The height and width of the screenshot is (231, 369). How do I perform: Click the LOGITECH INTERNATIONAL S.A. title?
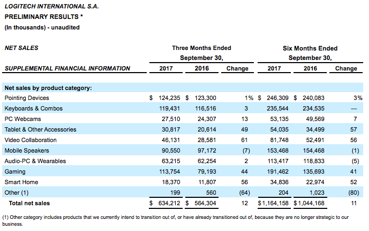52,6
